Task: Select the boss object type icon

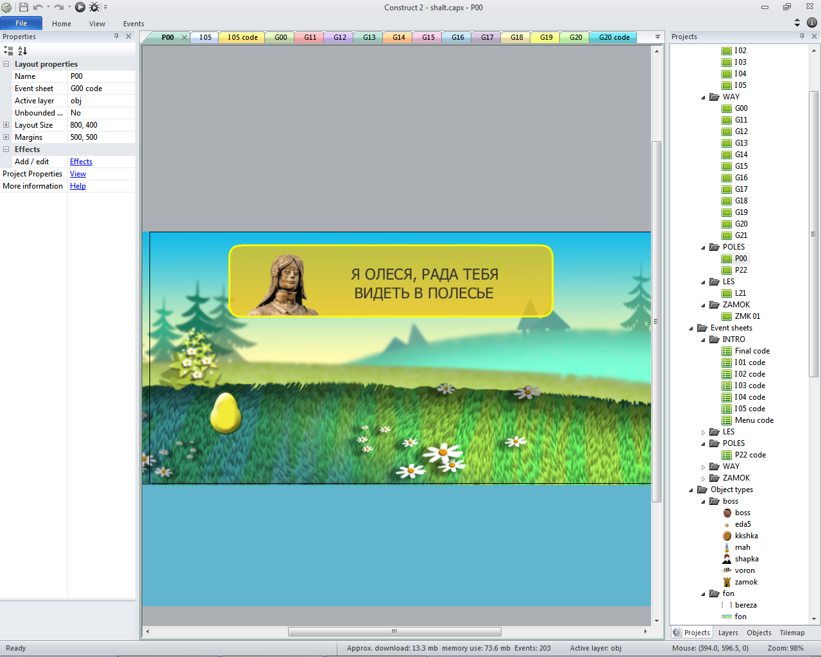Action: (x=727, y=513)
